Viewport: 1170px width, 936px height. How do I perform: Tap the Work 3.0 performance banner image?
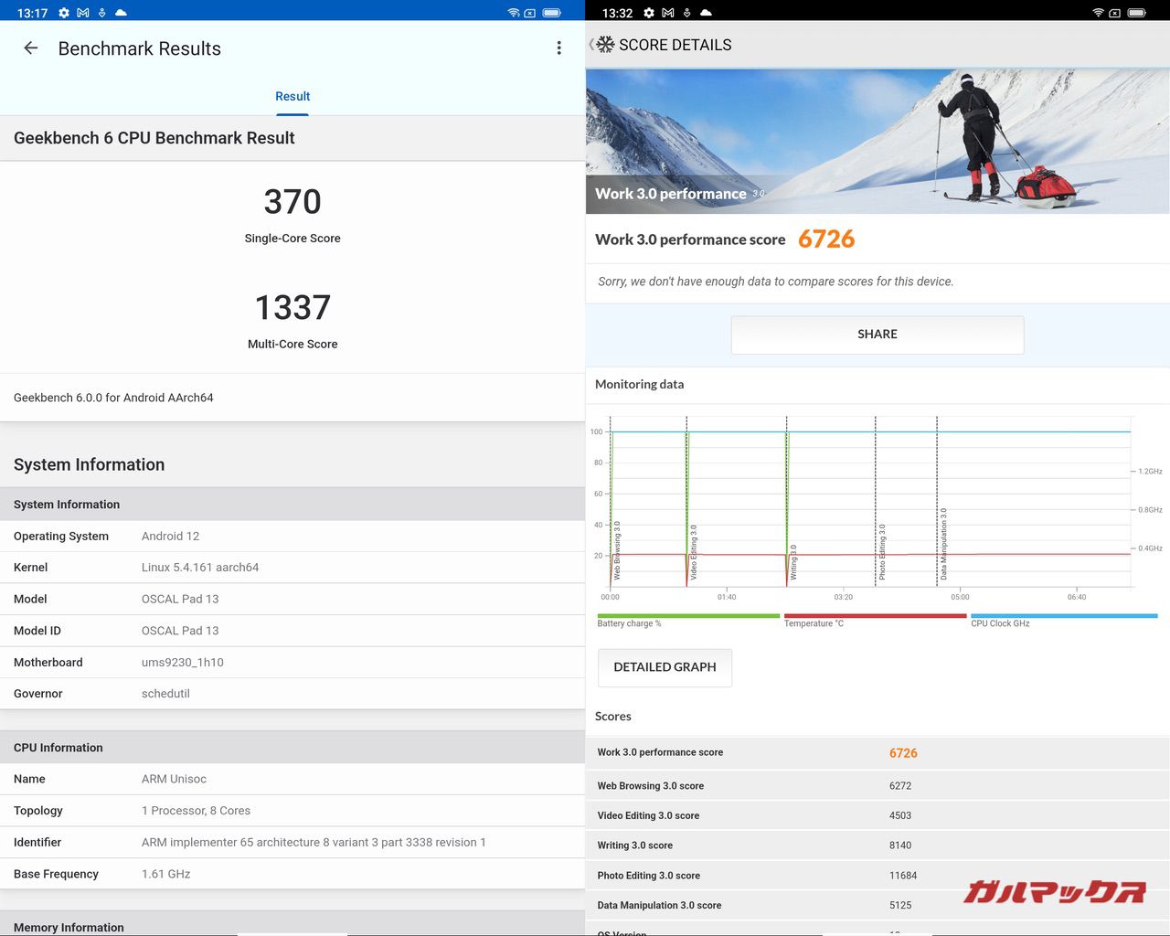(877, 141)
